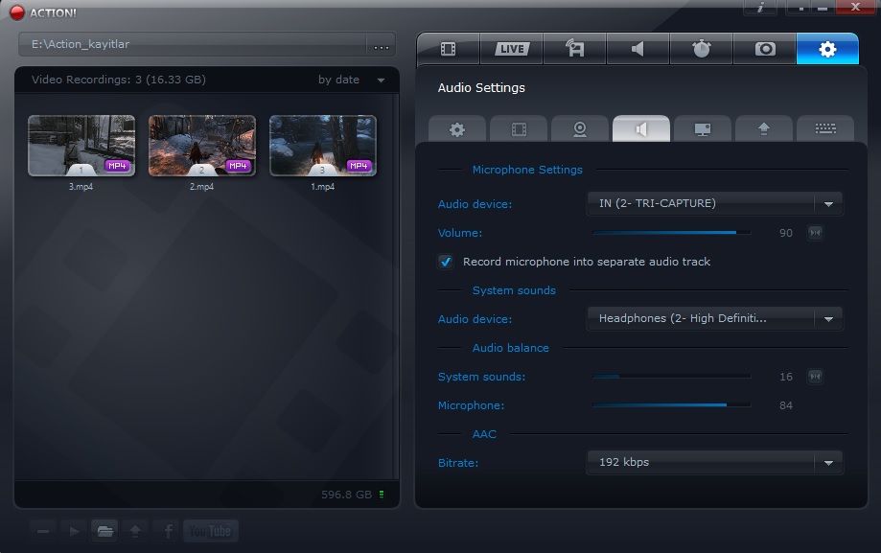881x553 pixels.
Task: Click the Microphone Settings section label
Action: (527, 170)
